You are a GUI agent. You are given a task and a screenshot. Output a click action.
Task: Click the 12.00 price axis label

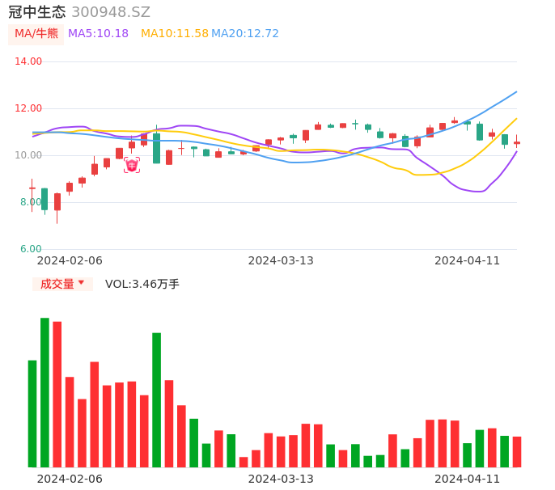click(x=28, y=108)
